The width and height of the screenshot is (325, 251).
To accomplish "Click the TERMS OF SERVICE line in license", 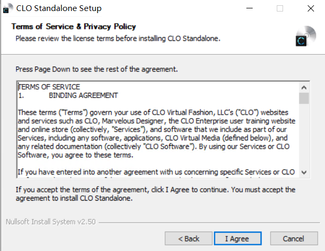I will click(x=49, y=86).
